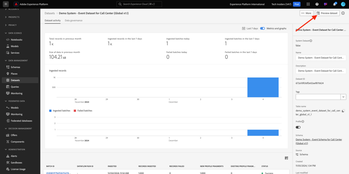
Task: Open column settings icon above batch table
Action: point(286,158)
